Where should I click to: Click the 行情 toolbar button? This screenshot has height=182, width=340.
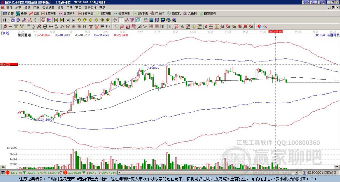click(8, 13)
